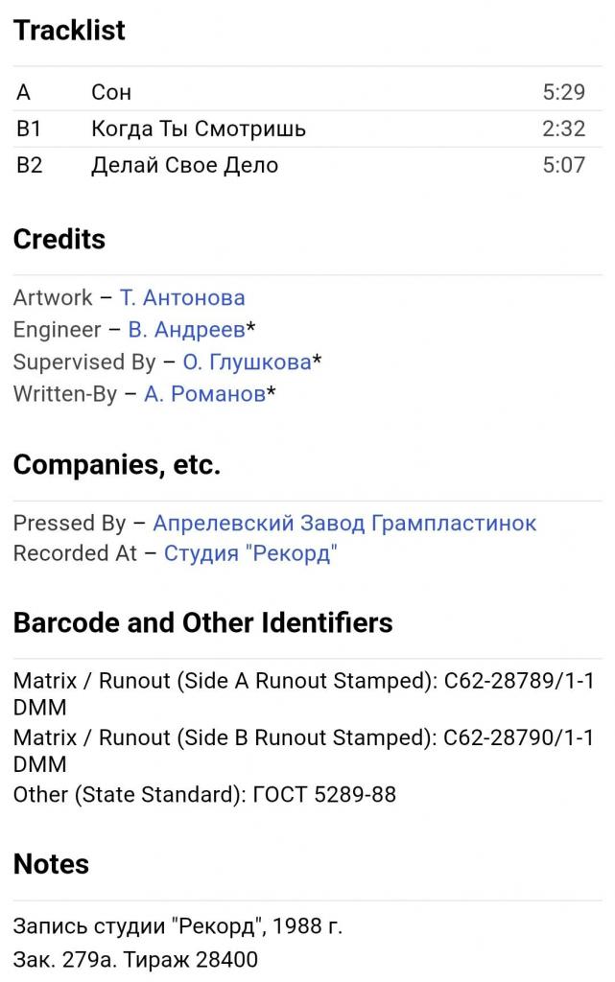Click the Credits section heading
This screenshot has width=615, height=982.
tap(59, 239)
